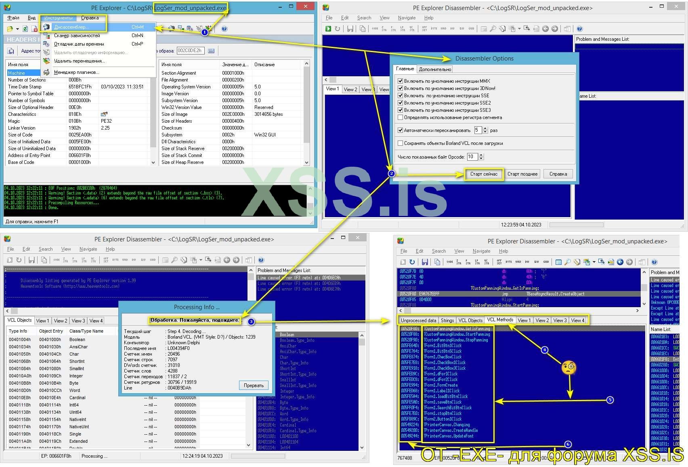Screen dimensions: 688x467
Task: Toggle the Автоматически пересканировать checkbox
Action: pyautogui.click(x=401, y=130)
